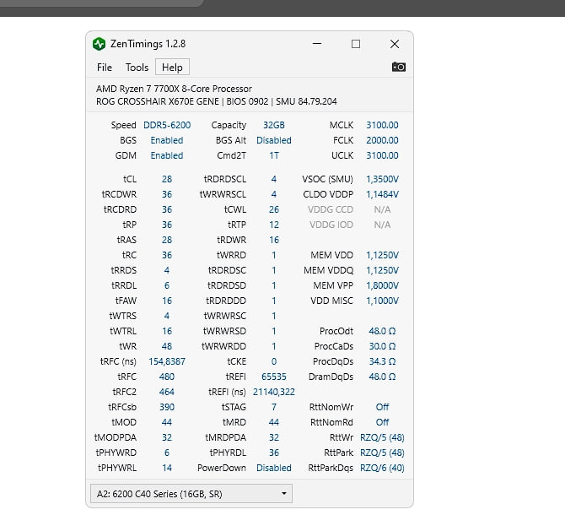The width and height of the screenshot is (565, 515).
Task: Click the tCWL value 26
Action: tap(274, 209)
